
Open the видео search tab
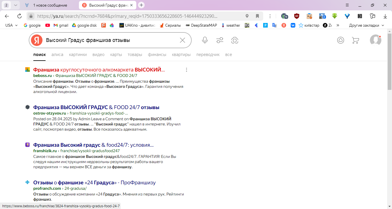tap(98, 55)
